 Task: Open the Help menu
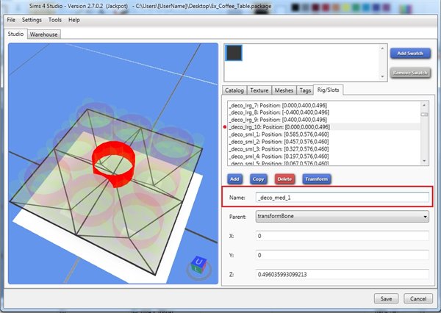pyautogui.click(x=74, y=20)
